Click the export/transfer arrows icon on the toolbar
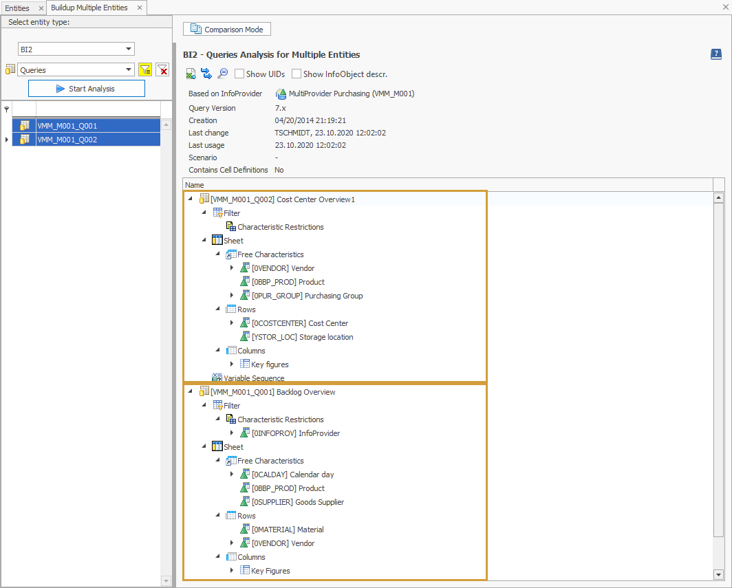The width and height of the screenshot is (732, 588). [x=207, y=74]
